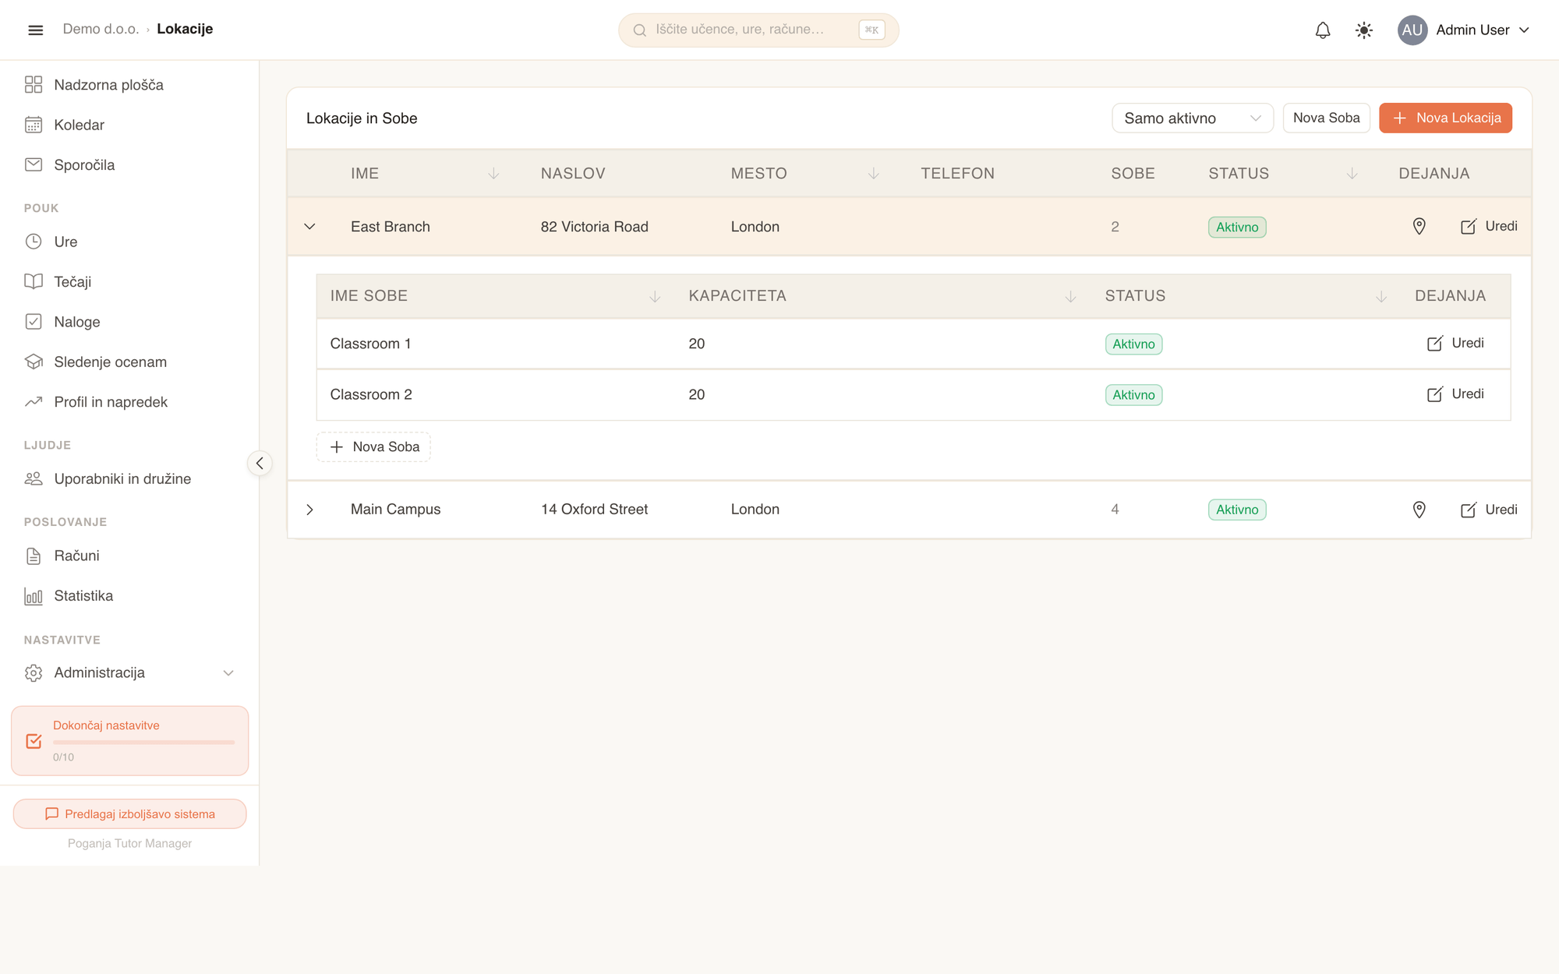Show East Branch map pin location
Screen dimensions: 1559x974
[x=1419, y=227]
